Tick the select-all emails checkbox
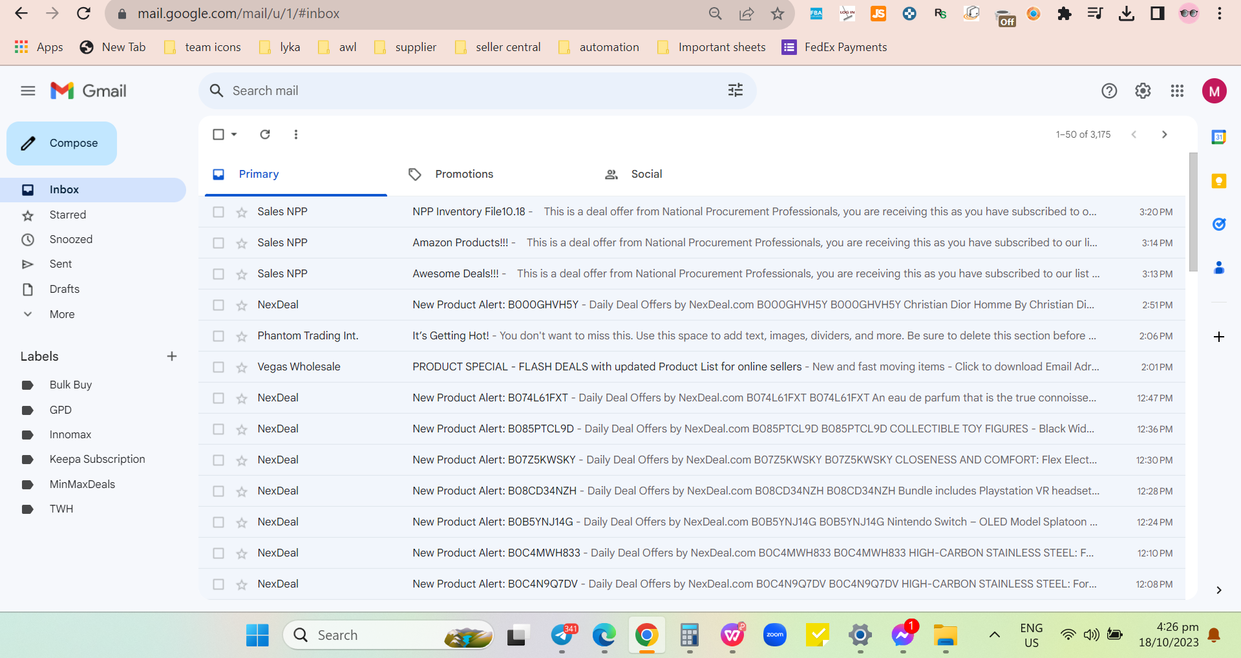 pyautogui.click(x=218, y=134)
